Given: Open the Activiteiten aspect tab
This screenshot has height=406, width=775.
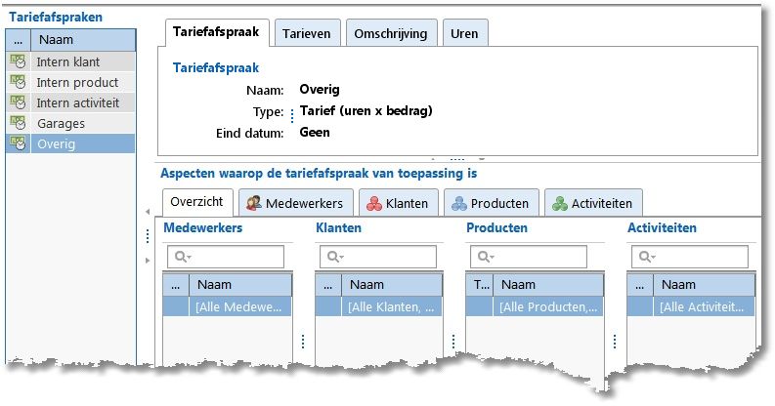Looking at the screenshot, I should 592,203.
